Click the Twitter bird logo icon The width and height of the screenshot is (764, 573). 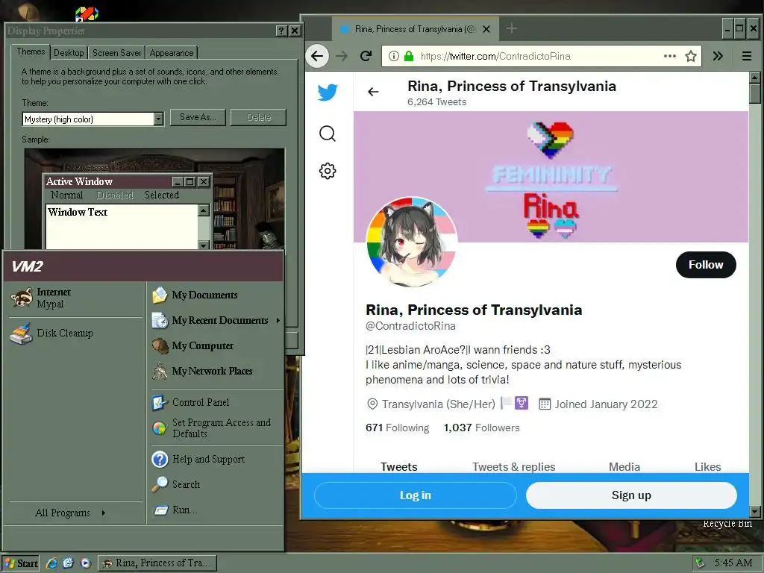click(x=328, y=92)
